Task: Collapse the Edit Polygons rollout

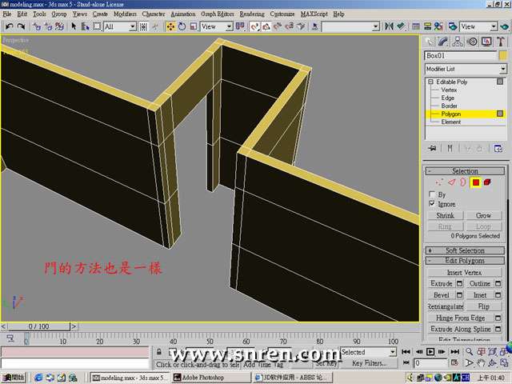Action: [x=465, y=261]
